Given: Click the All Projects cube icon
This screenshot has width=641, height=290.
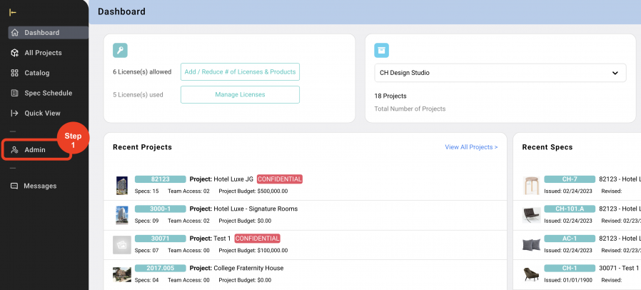Looking at the screenshot, I should tap(15, 53).
